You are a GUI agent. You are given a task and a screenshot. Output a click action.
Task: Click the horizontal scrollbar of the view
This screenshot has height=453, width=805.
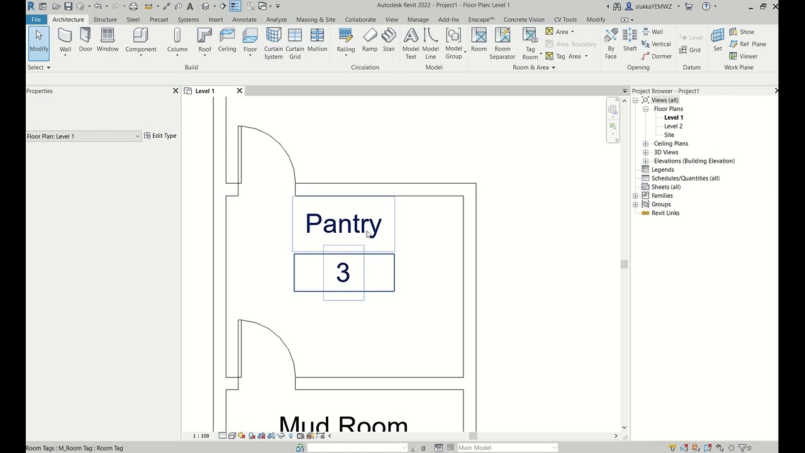472,435
